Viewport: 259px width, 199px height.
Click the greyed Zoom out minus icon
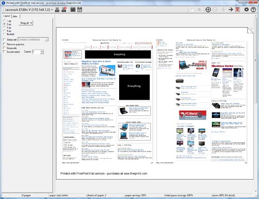(x=215, y=9)
